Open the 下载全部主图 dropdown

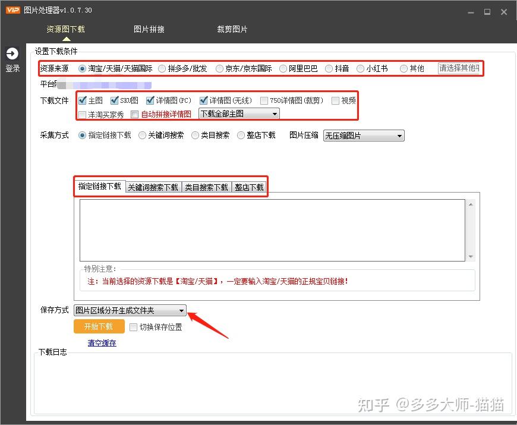click(x=238, y=114)
